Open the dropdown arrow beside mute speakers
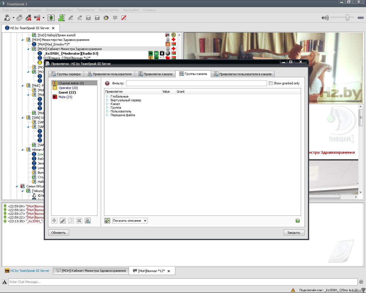Viewport: 366px width, 293px height. (x=43, y=18)
